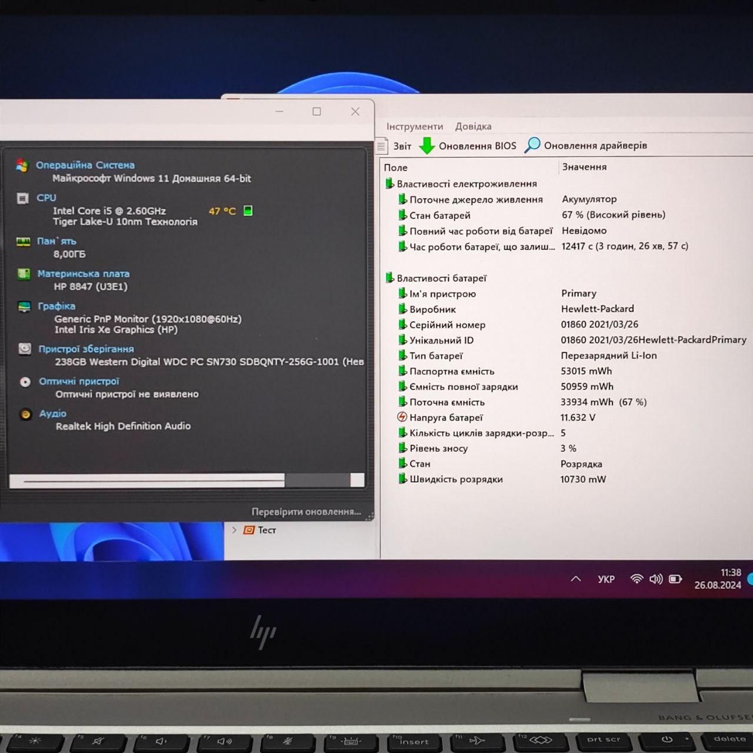The width and height of the screenshot is (753, 753).
Task: Open the Пам'ять section link
Action: pyautogui.click(x=56, y=241)
